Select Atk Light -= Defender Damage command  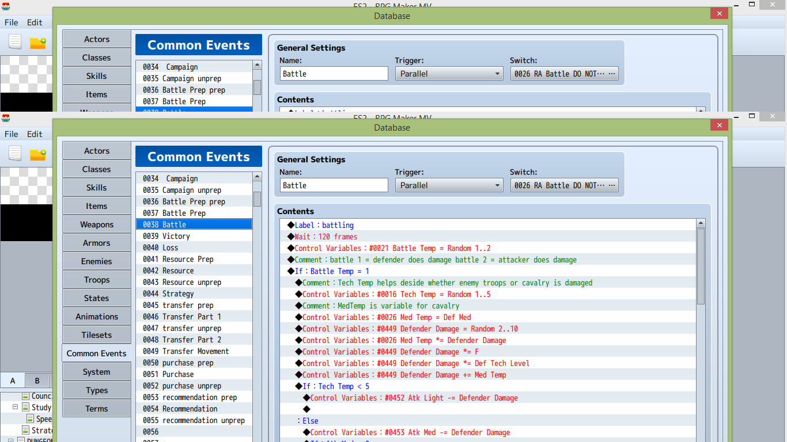coord(488,398)
